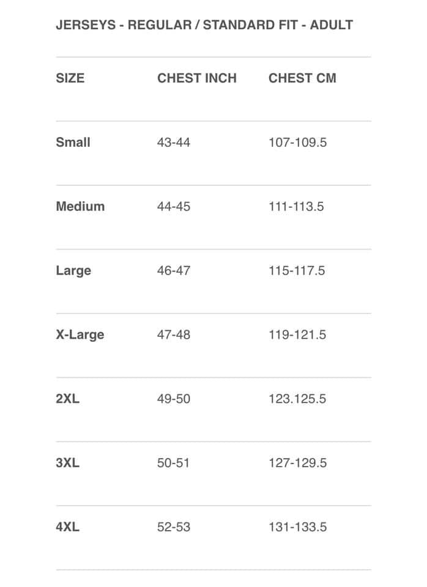Select the CHEST INCH column header
Image resolution: width=427 pixels, height=587 pixels.
coord(196,78)
